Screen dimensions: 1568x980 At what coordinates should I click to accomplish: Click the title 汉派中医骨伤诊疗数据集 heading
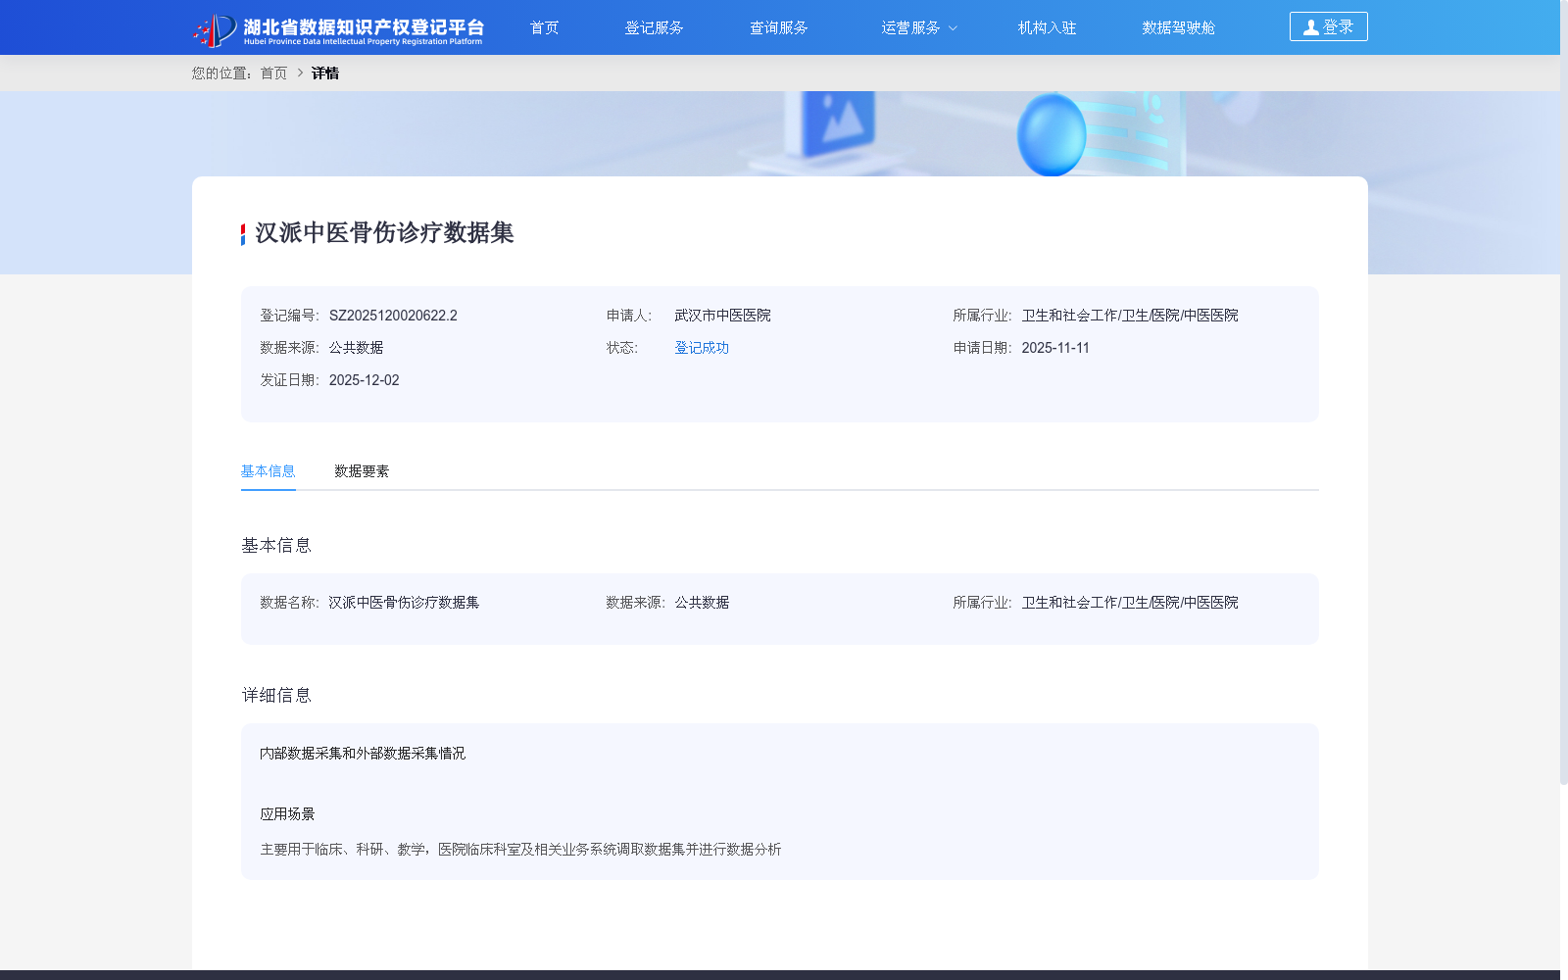click(384, 233)
